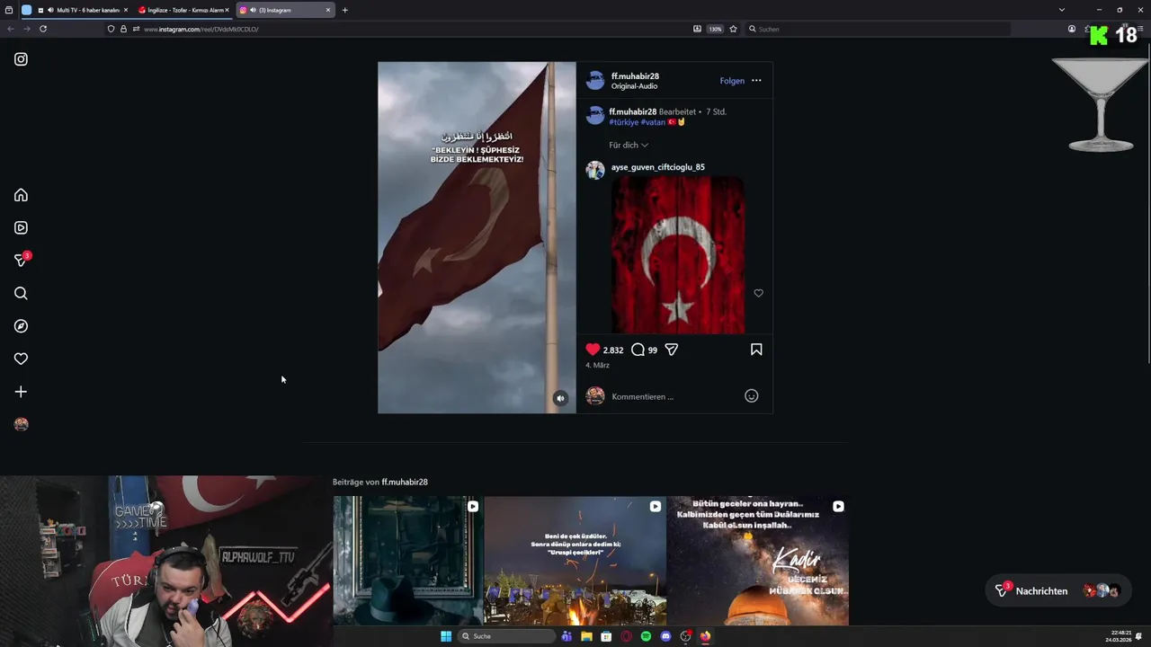Viewport: 1151px width, 647px height.
Task: Click the browser Suchen search field
Action: coord(877,29)
